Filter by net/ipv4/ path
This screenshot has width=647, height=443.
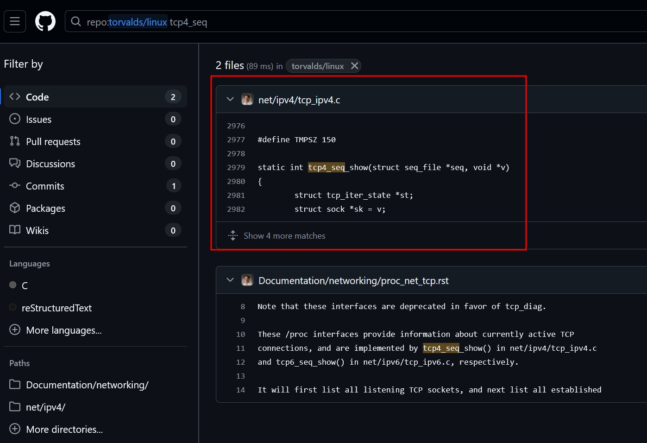pos(45,407)
